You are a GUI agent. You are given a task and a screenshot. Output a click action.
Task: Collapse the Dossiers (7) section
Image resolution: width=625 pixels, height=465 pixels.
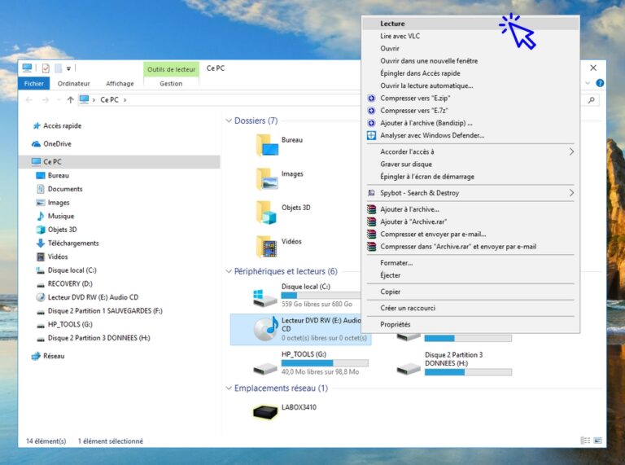[x=229, y=121]
